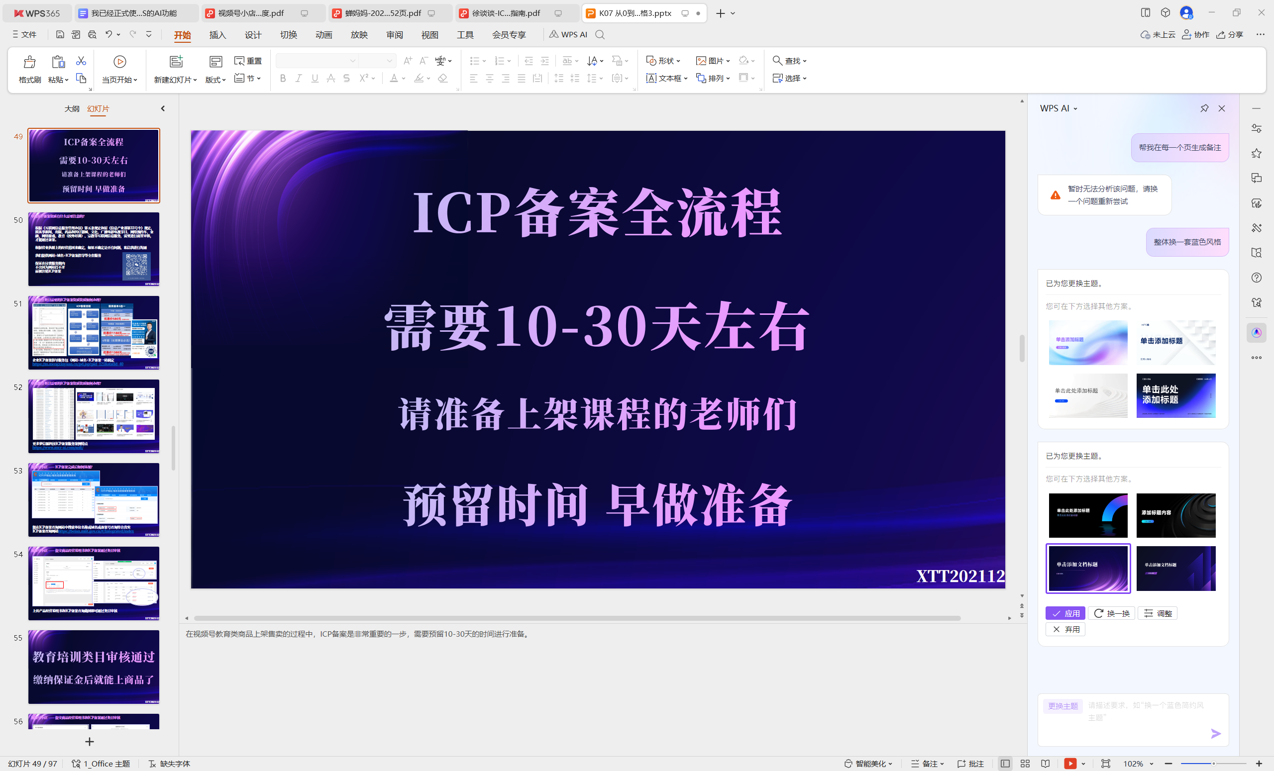Screen dimensions: 1274x771
Task: Switch to normal view in status bar
Action: [x=1005, y=764]
